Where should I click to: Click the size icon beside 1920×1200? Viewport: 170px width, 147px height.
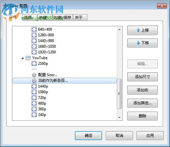coord(34,52)
